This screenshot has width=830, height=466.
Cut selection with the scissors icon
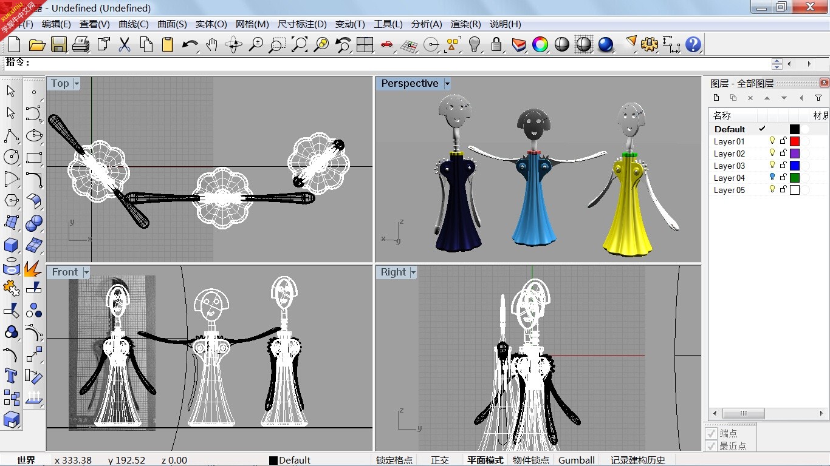pyautogui.click(x=125, y=44)
